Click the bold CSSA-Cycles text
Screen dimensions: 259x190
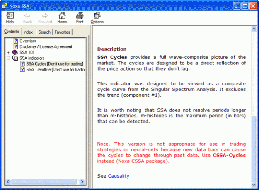point(229,155)
